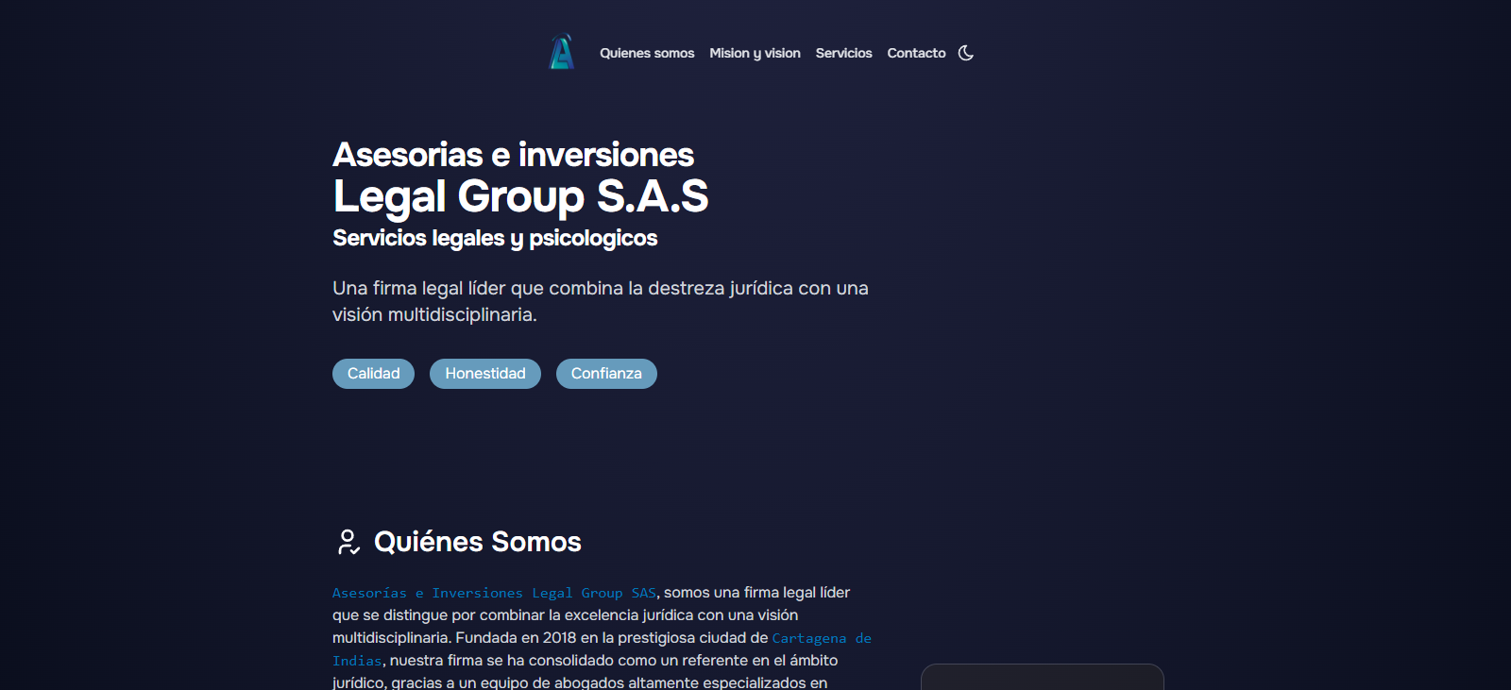1511x690 pixels.
Task: Select the Calidad badge
Action: (x=373, y=374)
